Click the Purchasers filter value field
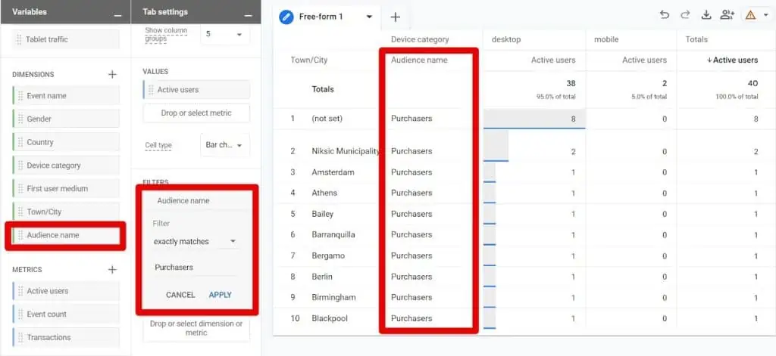 pos(195,268)
